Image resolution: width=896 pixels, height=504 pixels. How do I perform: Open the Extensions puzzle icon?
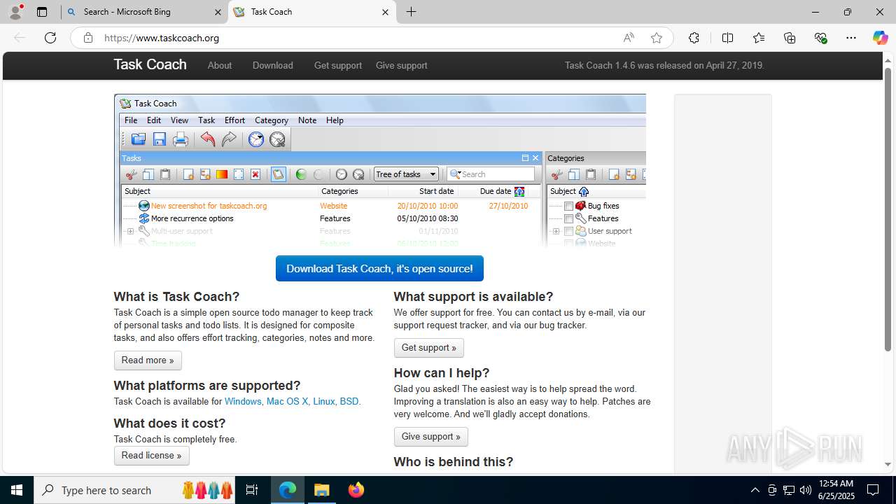click(x=694, y=38)
